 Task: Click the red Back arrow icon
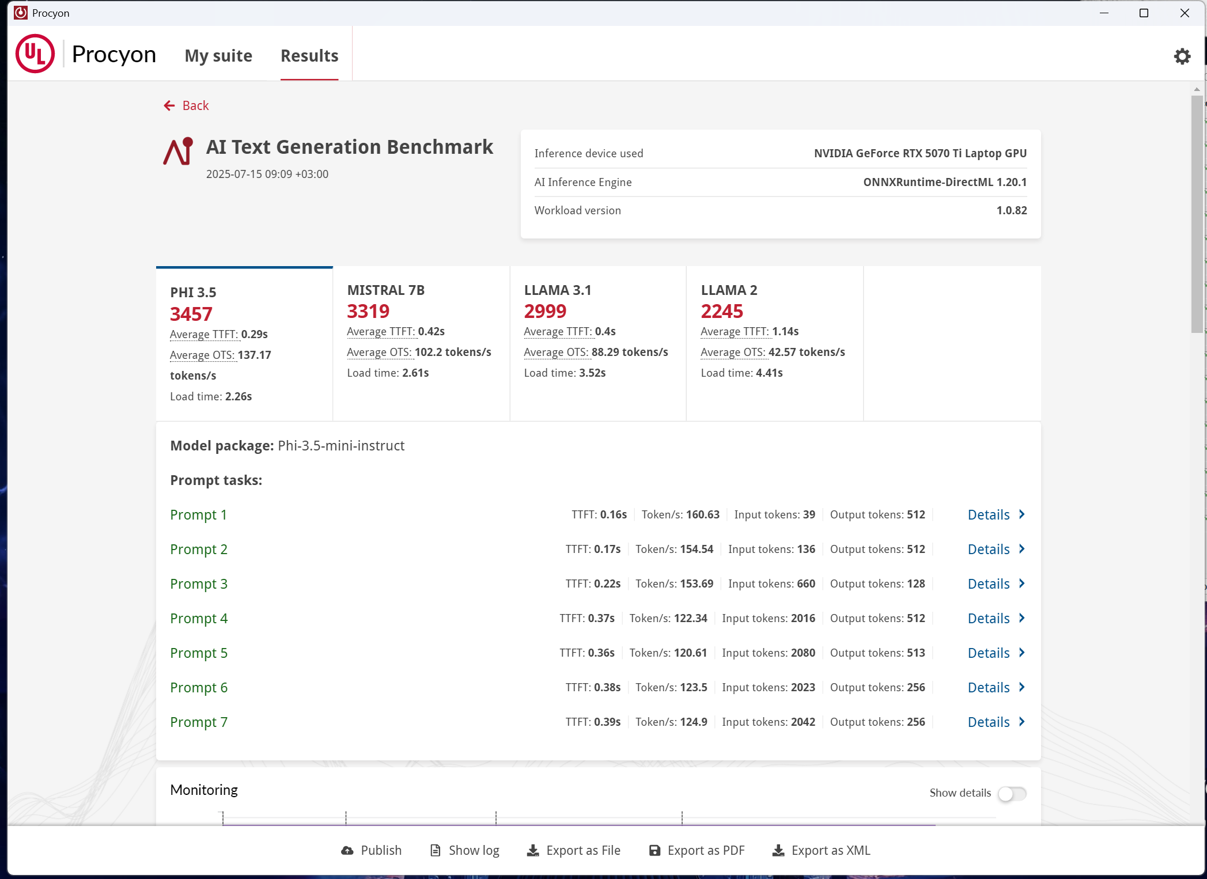(x=169, y=105)
